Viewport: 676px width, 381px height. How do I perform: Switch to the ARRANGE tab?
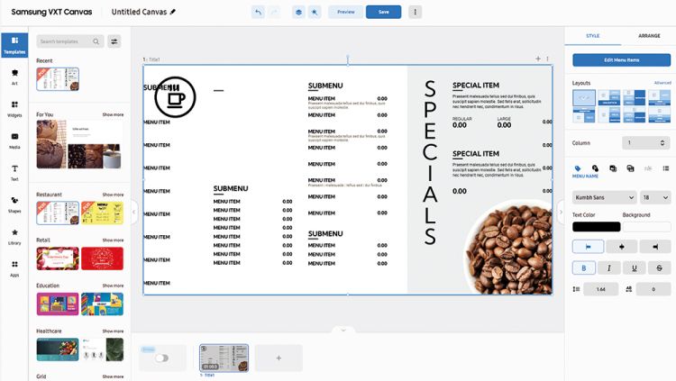tap(648, 36)
